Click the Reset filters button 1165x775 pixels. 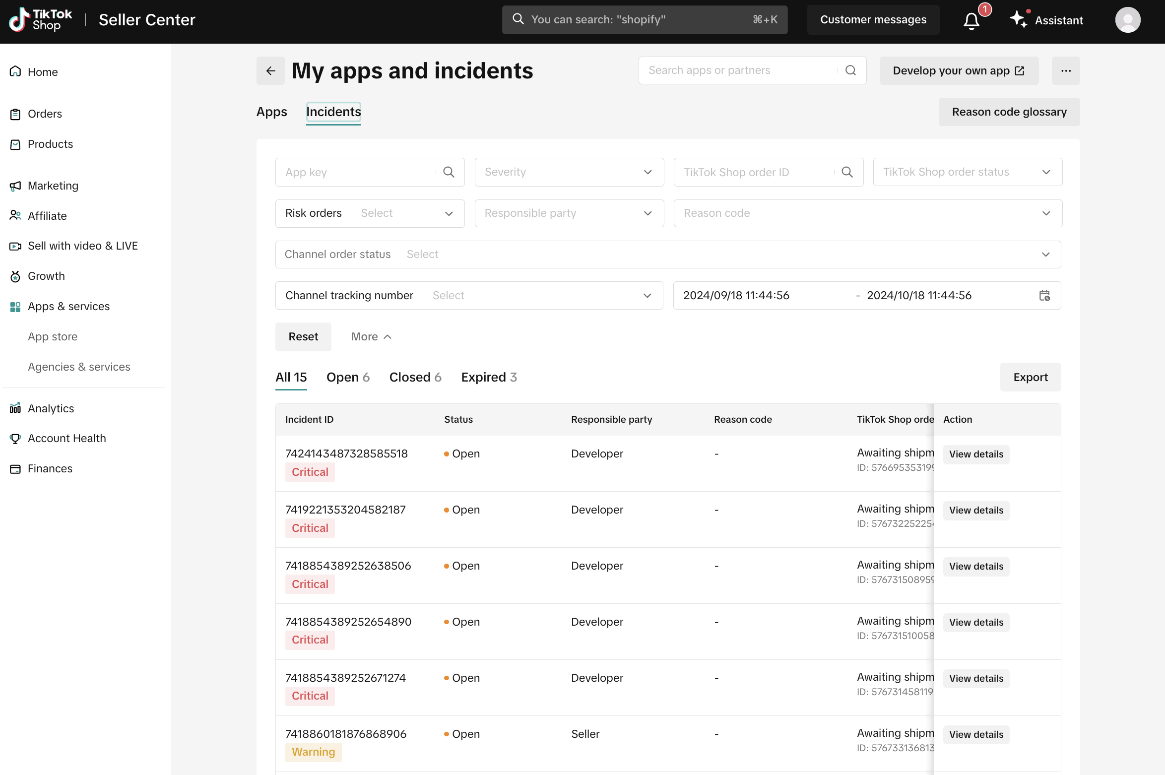[x=303, y=337]
